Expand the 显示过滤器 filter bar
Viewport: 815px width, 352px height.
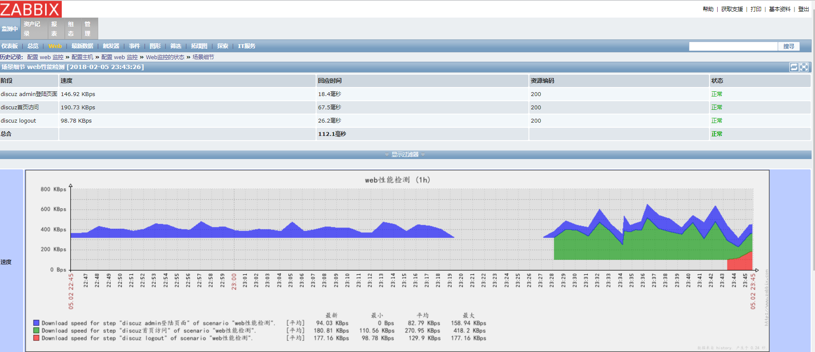click(405, 154)
